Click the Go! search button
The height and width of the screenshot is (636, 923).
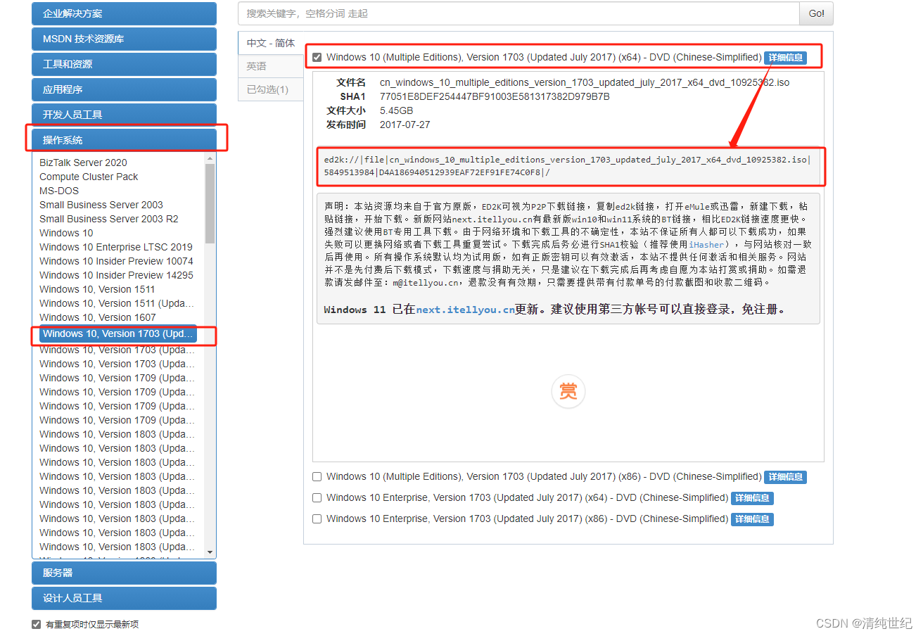click(816, 13)
